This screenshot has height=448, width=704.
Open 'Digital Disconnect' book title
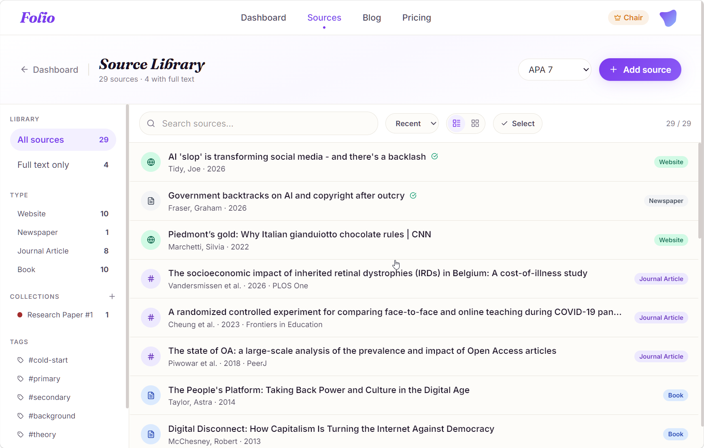pyautogui.click(x=331, y=429)
